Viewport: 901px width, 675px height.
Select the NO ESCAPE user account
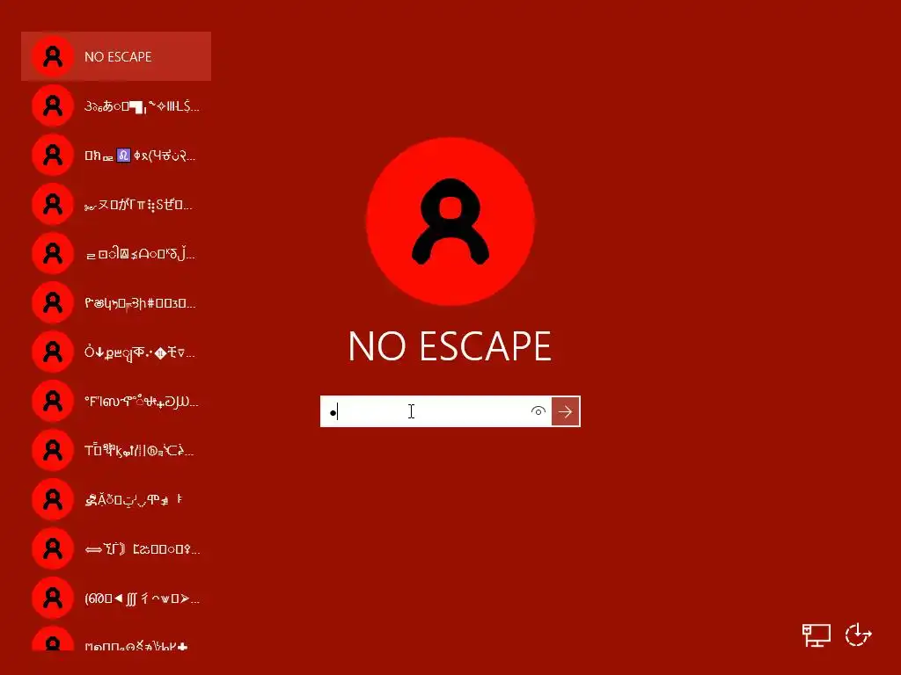tap(116, 56)
